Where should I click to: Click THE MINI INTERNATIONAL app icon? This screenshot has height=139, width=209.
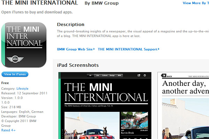[x=24, y=45]
